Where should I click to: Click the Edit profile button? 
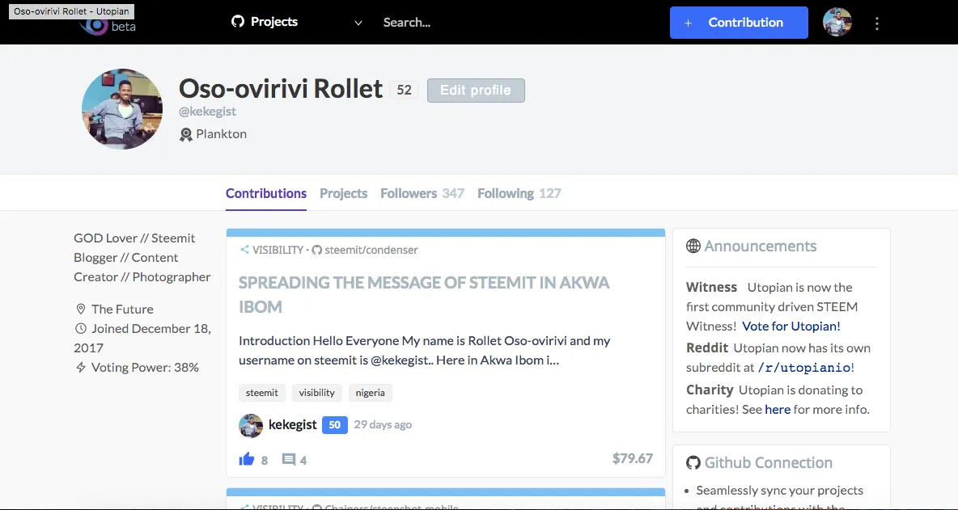(476, 91)
